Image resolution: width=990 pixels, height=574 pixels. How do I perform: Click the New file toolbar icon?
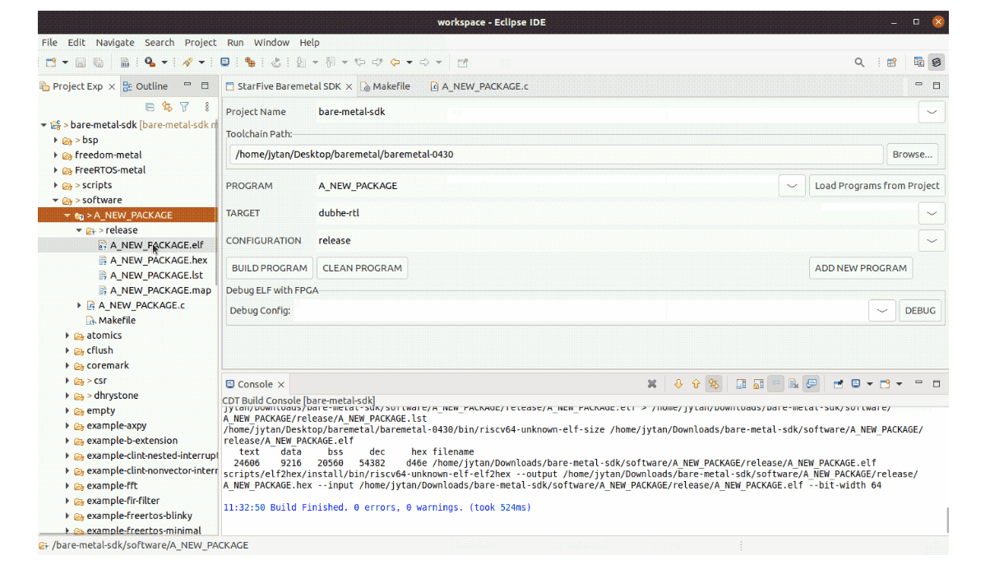coord(51,62)
